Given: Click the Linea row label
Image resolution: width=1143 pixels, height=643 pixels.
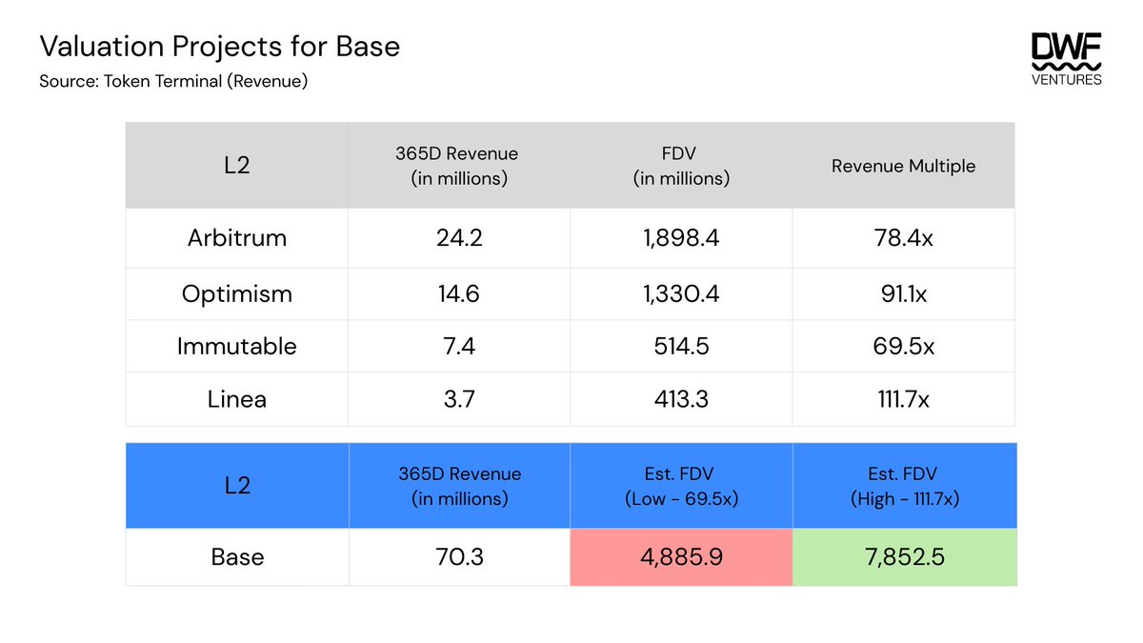Looking at the screenshot, I should pyautogui.click(x=235, y=398).
